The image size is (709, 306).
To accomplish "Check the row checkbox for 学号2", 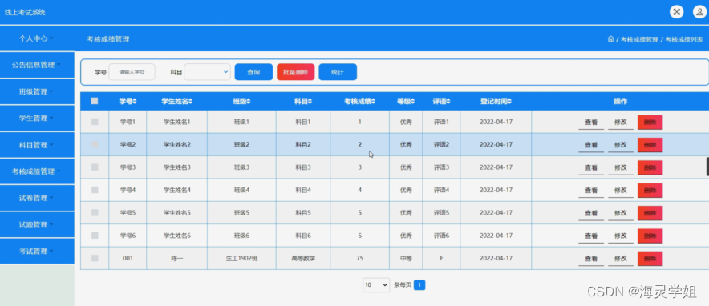I will pyautogui.click(x=95, y=144).
